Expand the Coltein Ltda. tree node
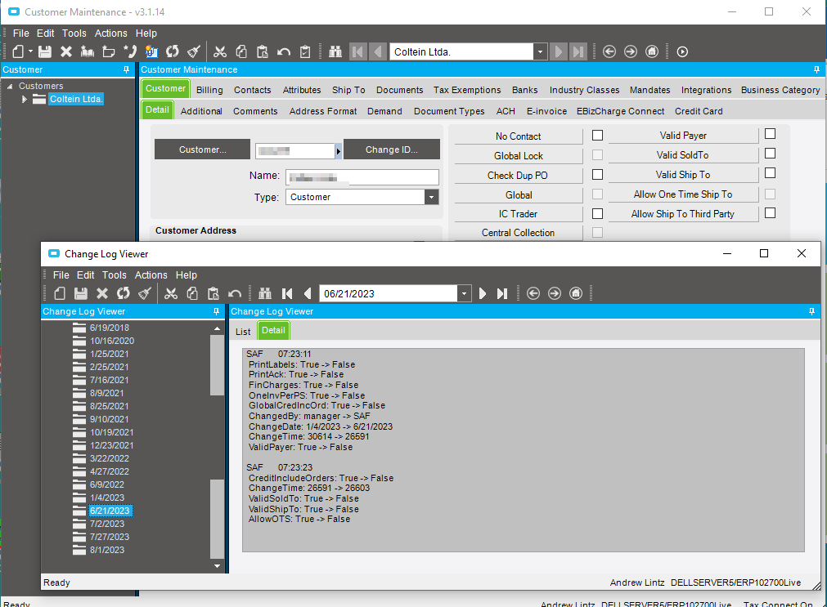 coord(25,99)
